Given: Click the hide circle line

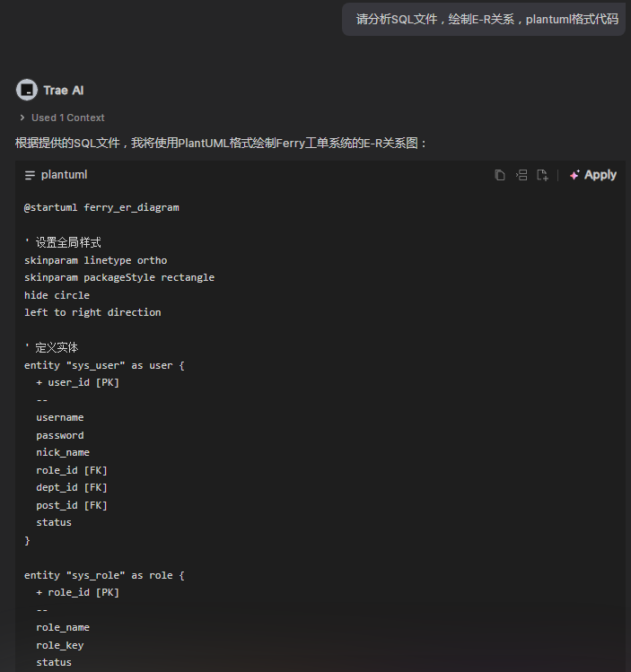Looking at the screenshot, I should (x=57, y=295).
